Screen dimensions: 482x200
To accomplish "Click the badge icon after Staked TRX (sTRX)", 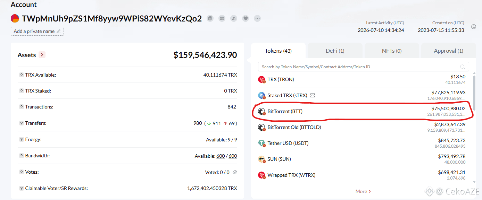I will click(313, 95).
